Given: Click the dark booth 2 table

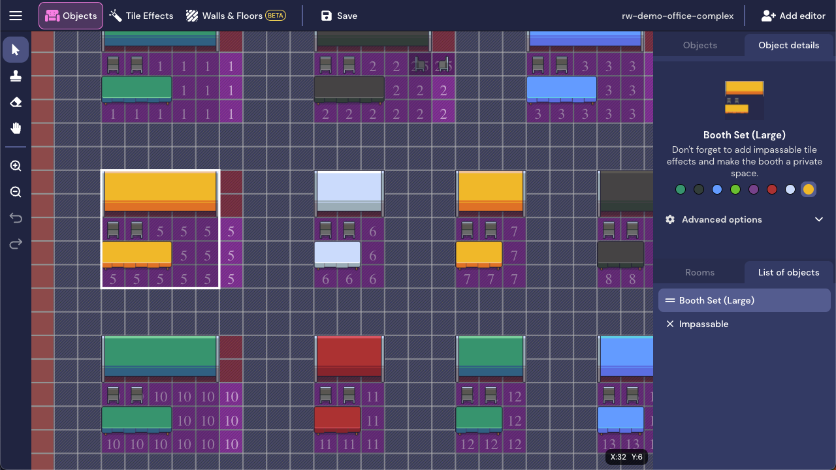Looking at the screenshot, I should pos(349,90).
